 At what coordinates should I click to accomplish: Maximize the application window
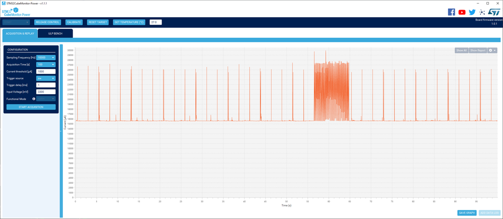coord(487,3)
